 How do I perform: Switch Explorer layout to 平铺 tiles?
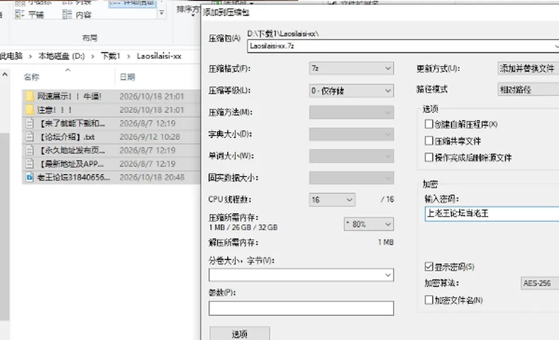coord(30,15)
